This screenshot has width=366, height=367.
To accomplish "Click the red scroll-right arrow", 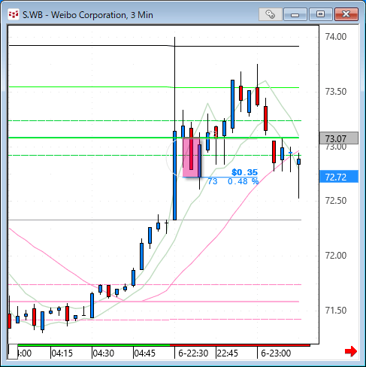I will point(351,351).
